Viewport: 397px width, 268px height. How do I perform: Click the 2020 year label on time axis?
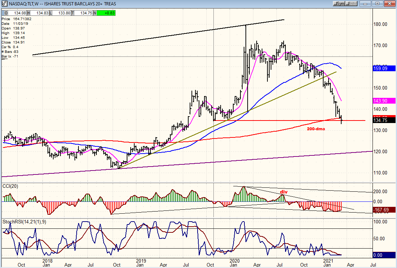pos(235,260)
